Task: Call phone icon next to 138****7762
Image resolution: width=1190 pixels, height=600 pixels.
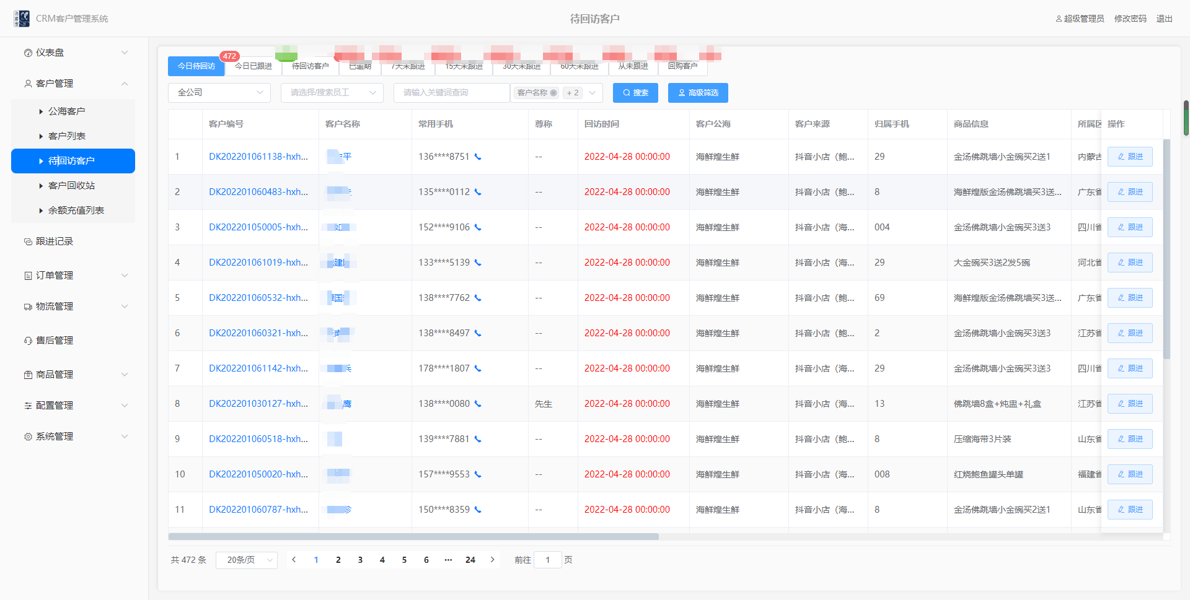Action: 478,298
